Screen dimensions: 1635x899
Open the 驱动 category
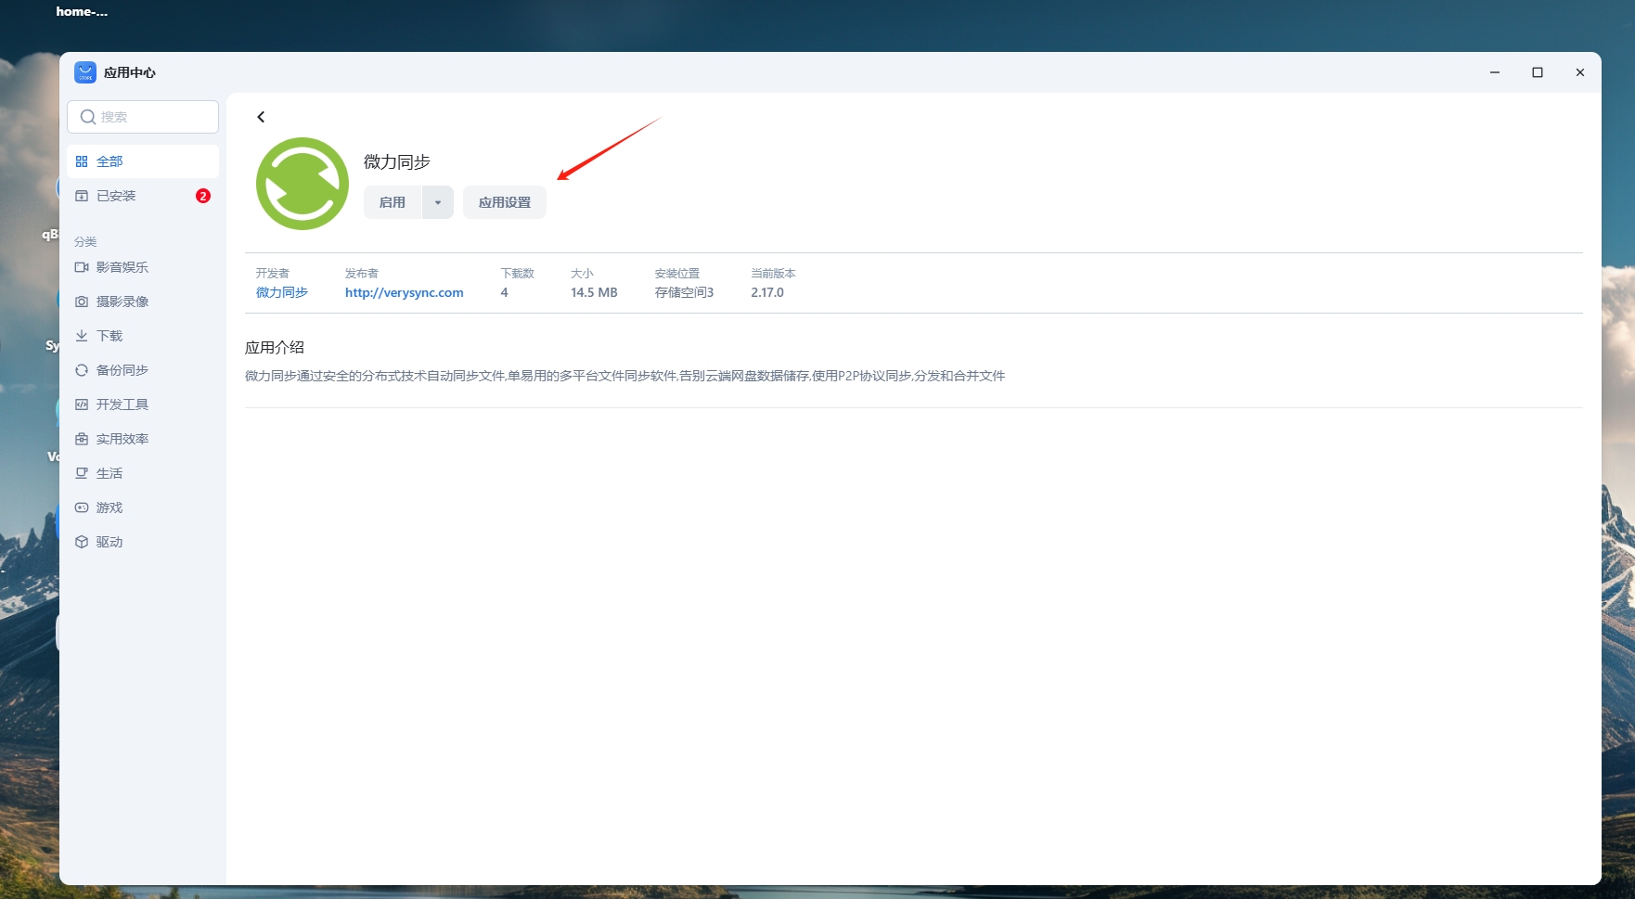click(x=143, y=542)
